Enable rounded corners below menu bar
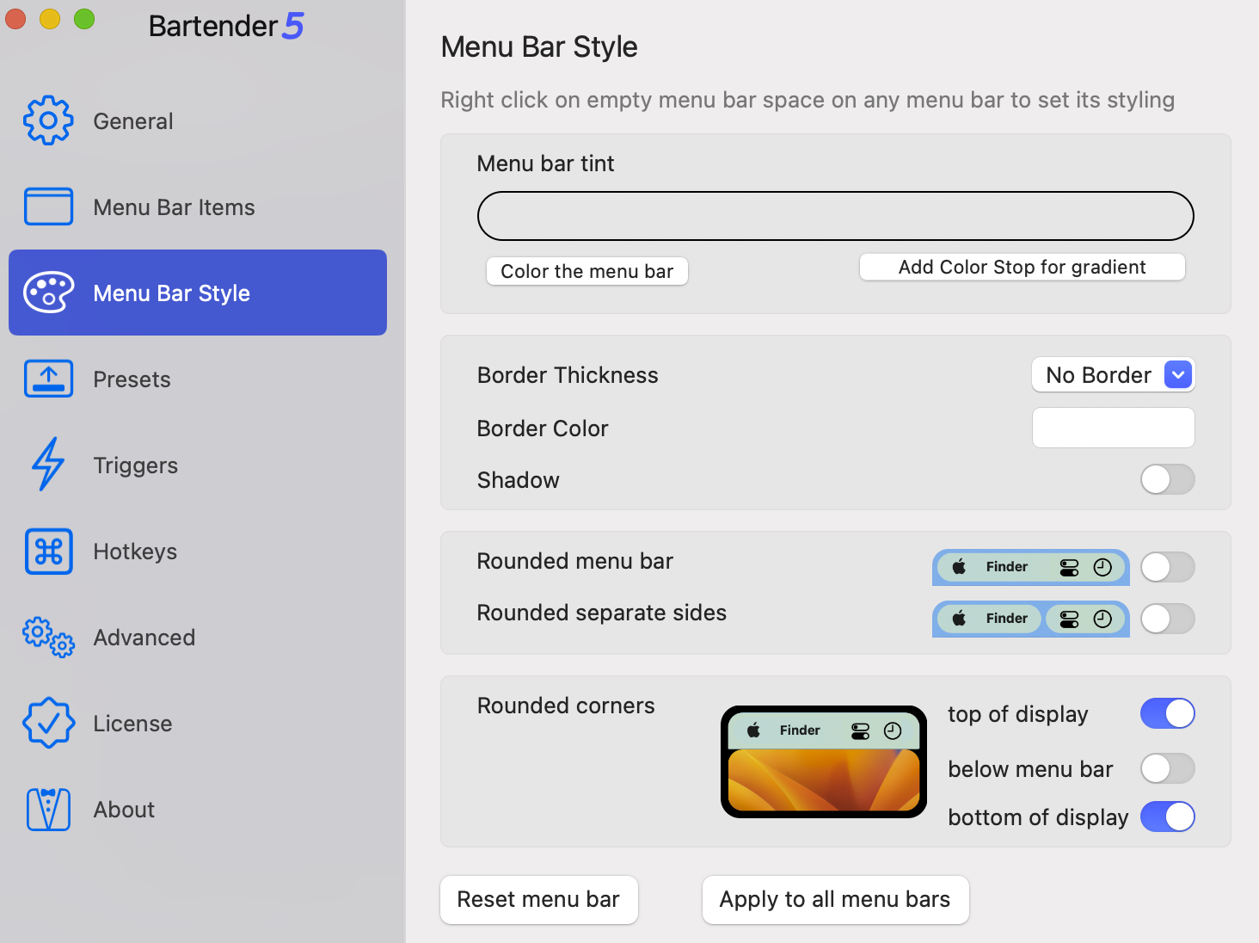 [x=1167, y=768]
